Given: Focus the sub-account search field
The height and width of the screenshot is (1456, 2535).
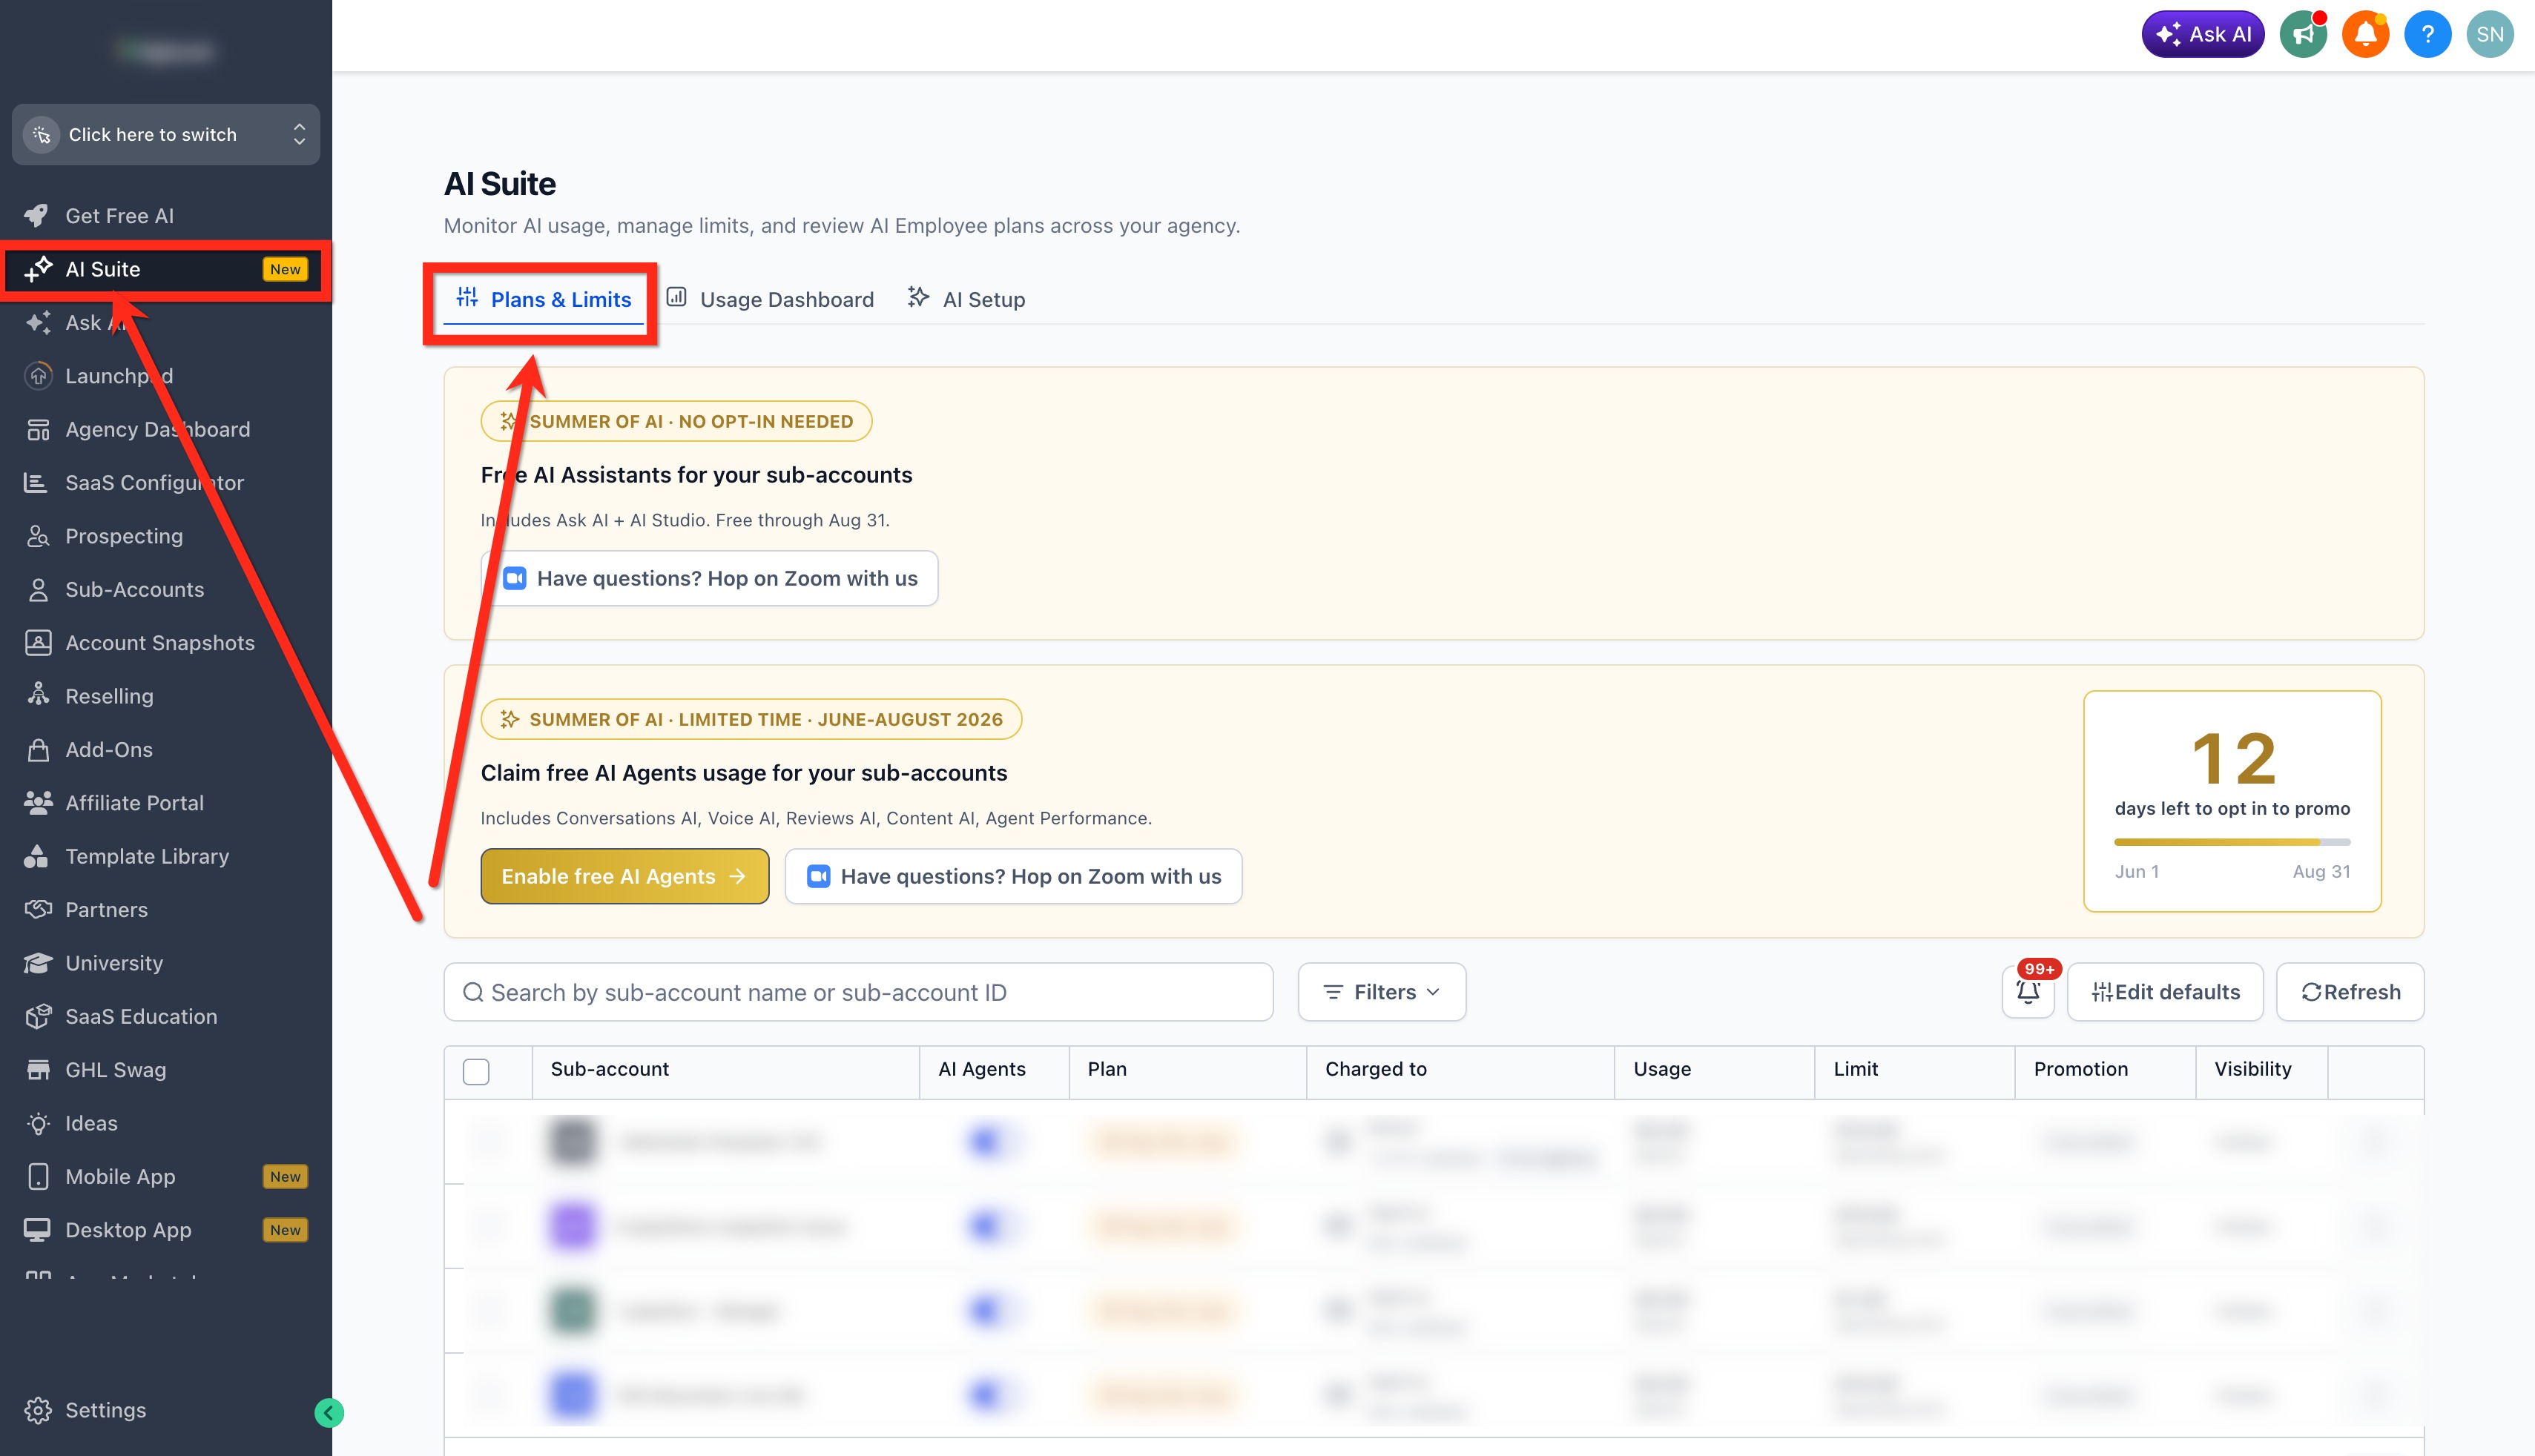Looking at the screenshot, I should [x=858, y=992].
